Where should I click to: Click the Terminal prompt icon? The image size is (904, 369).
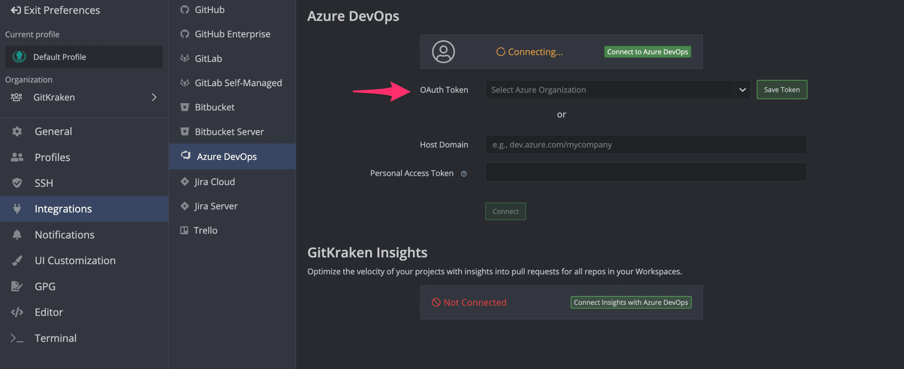(17, 338)
